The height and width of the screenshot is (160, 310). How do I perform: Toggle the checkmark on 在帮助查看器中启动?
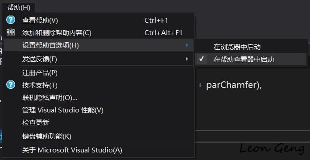tap(202, 59)
